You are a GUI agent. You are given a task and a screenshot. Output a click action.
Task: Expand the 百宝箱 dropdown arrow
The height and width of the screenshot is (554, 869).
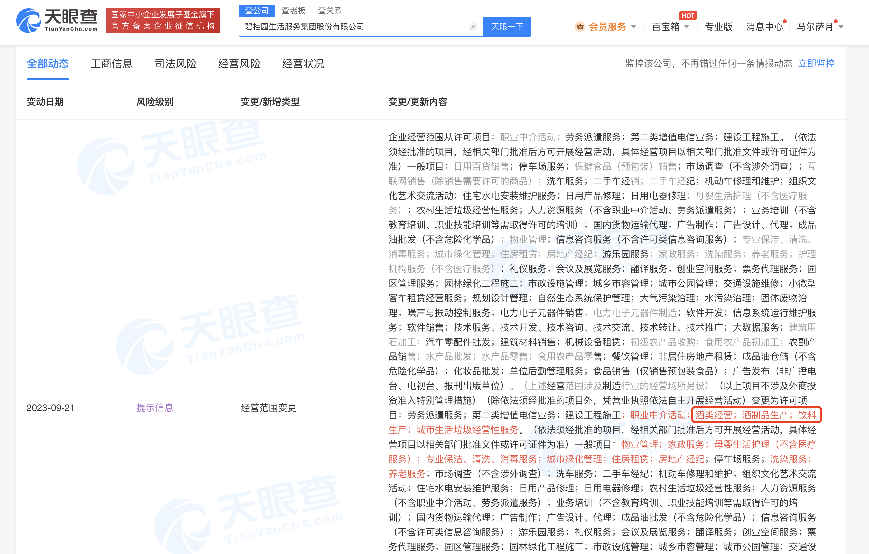point(687,26)
